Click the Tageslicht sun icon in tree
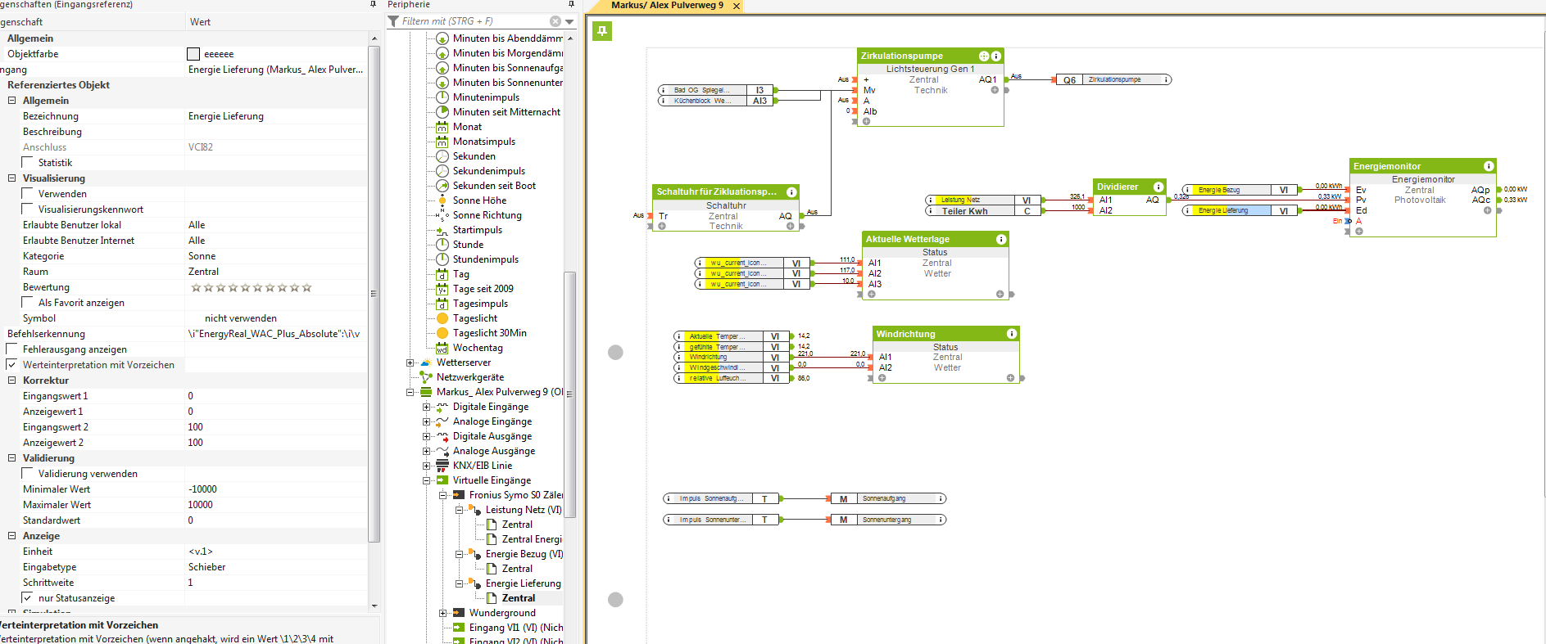Screen dimensions: 1546x644 [442, 318]
